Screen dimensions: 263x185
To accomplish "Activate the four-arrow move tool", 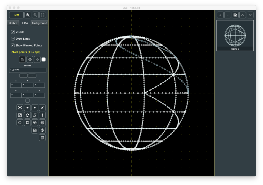I will point(30,59).
